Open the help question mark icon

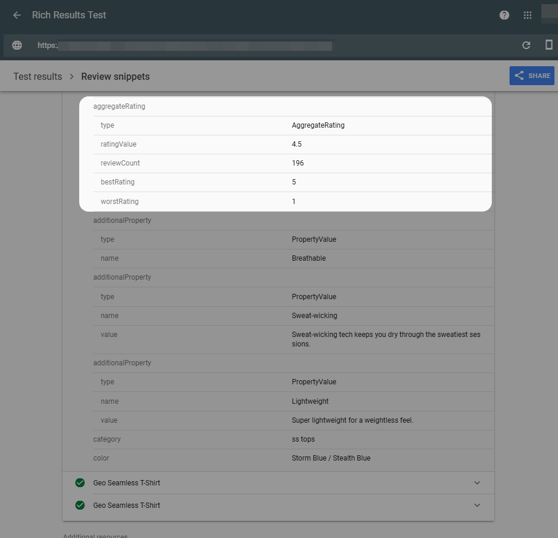click(504, 15)
